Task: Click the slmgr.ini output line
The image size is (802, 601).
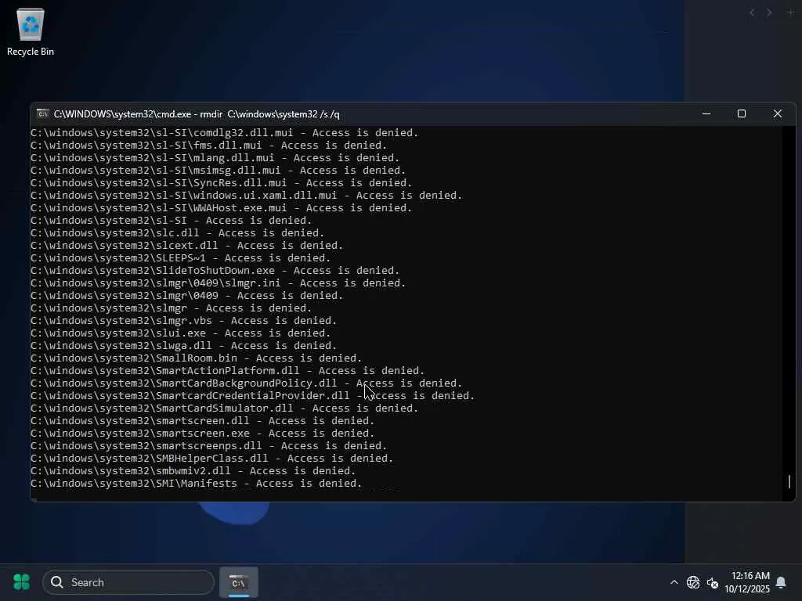Action: (218, 283)
